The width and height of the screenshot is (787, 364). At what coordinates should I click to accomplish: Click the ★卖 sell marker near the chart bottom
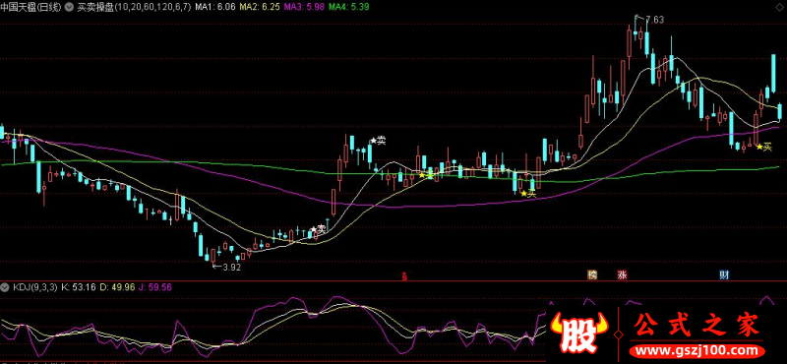click(318, 229)
